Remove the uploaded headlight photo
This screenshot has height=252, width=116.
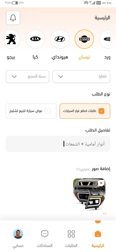(101, 183)
